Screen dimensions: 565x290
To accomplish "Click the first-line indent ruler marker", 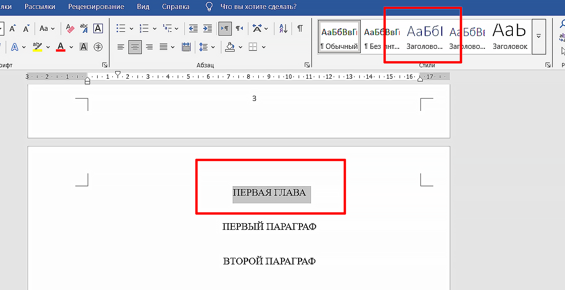I will (x=118, y=73).
